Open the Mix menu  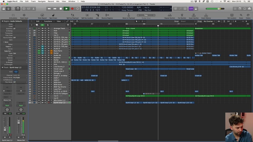58,1
